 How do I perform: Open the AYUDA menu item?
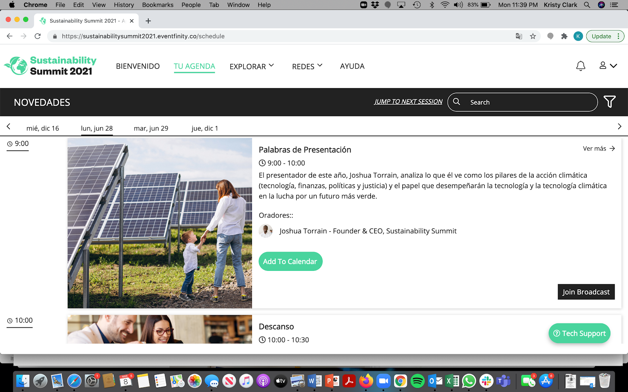tap(352, 66)
